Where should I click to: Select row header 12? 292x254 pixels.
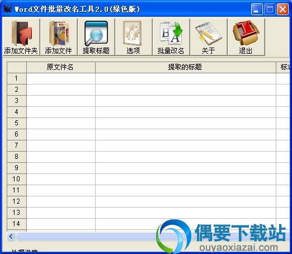17,201
